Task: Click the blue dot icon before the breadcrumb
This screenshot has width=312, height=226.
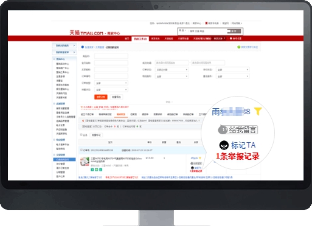Action: pyautogui.click(x=83, y=47)
